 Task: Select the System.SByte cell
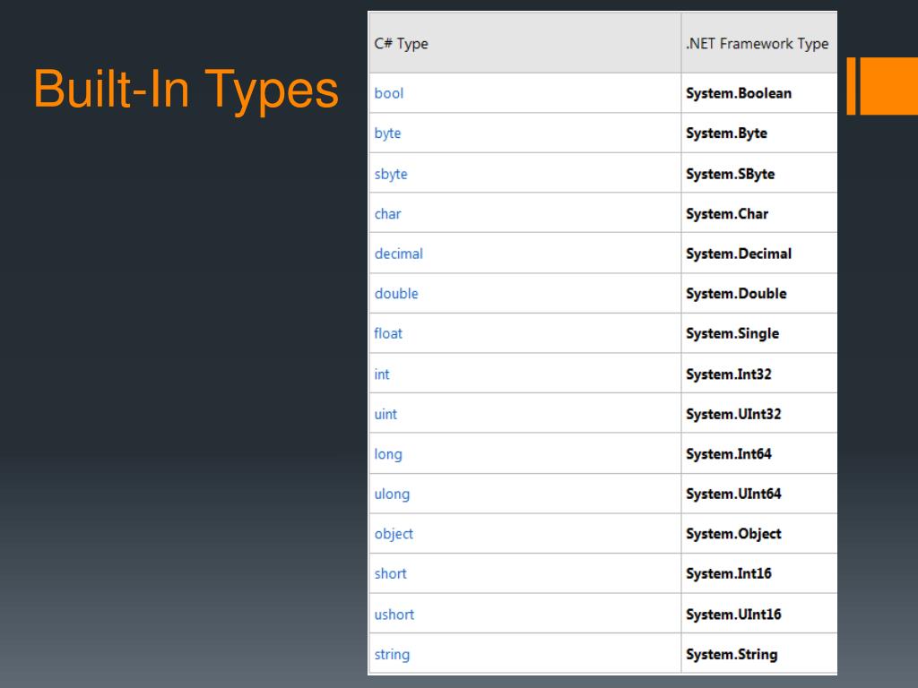tap(758, 173)
